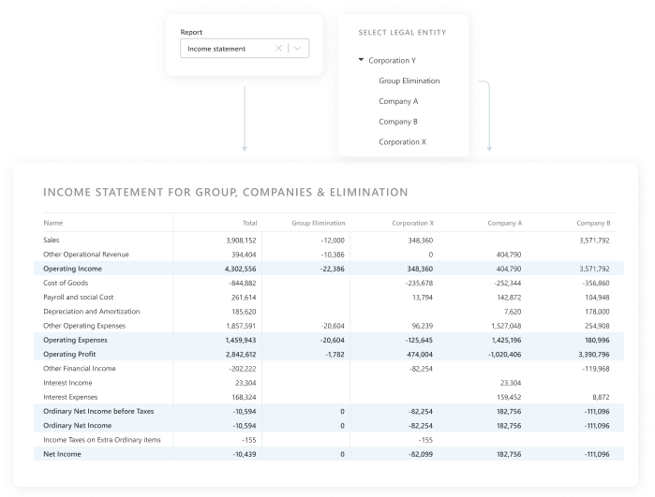
Task: Select Company A in entity tree
Action: coord(398,101)
